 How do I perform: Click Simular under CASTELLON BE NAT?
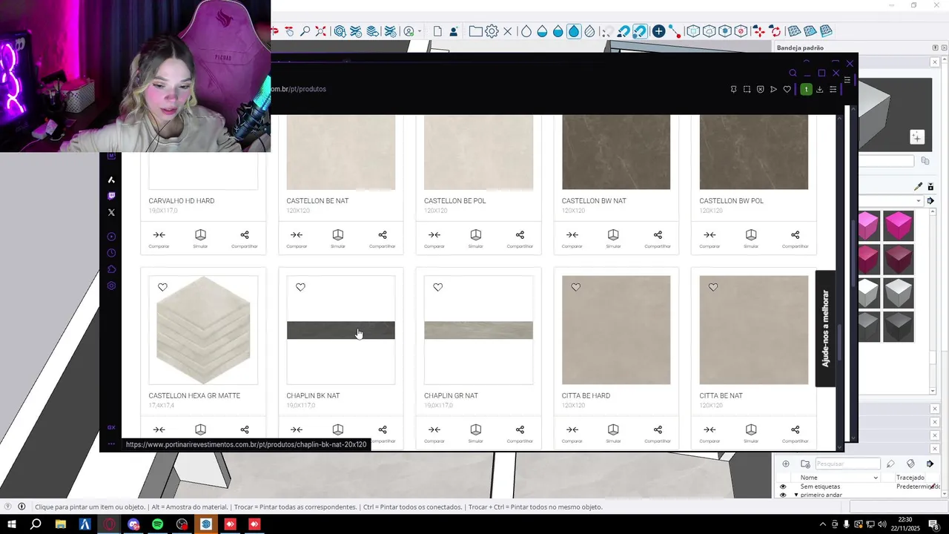pyautogui.click(x=338, y=238)
